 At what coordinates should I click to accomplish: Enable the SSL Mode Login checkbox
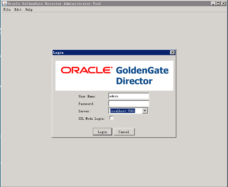click(x=111, y=118)
